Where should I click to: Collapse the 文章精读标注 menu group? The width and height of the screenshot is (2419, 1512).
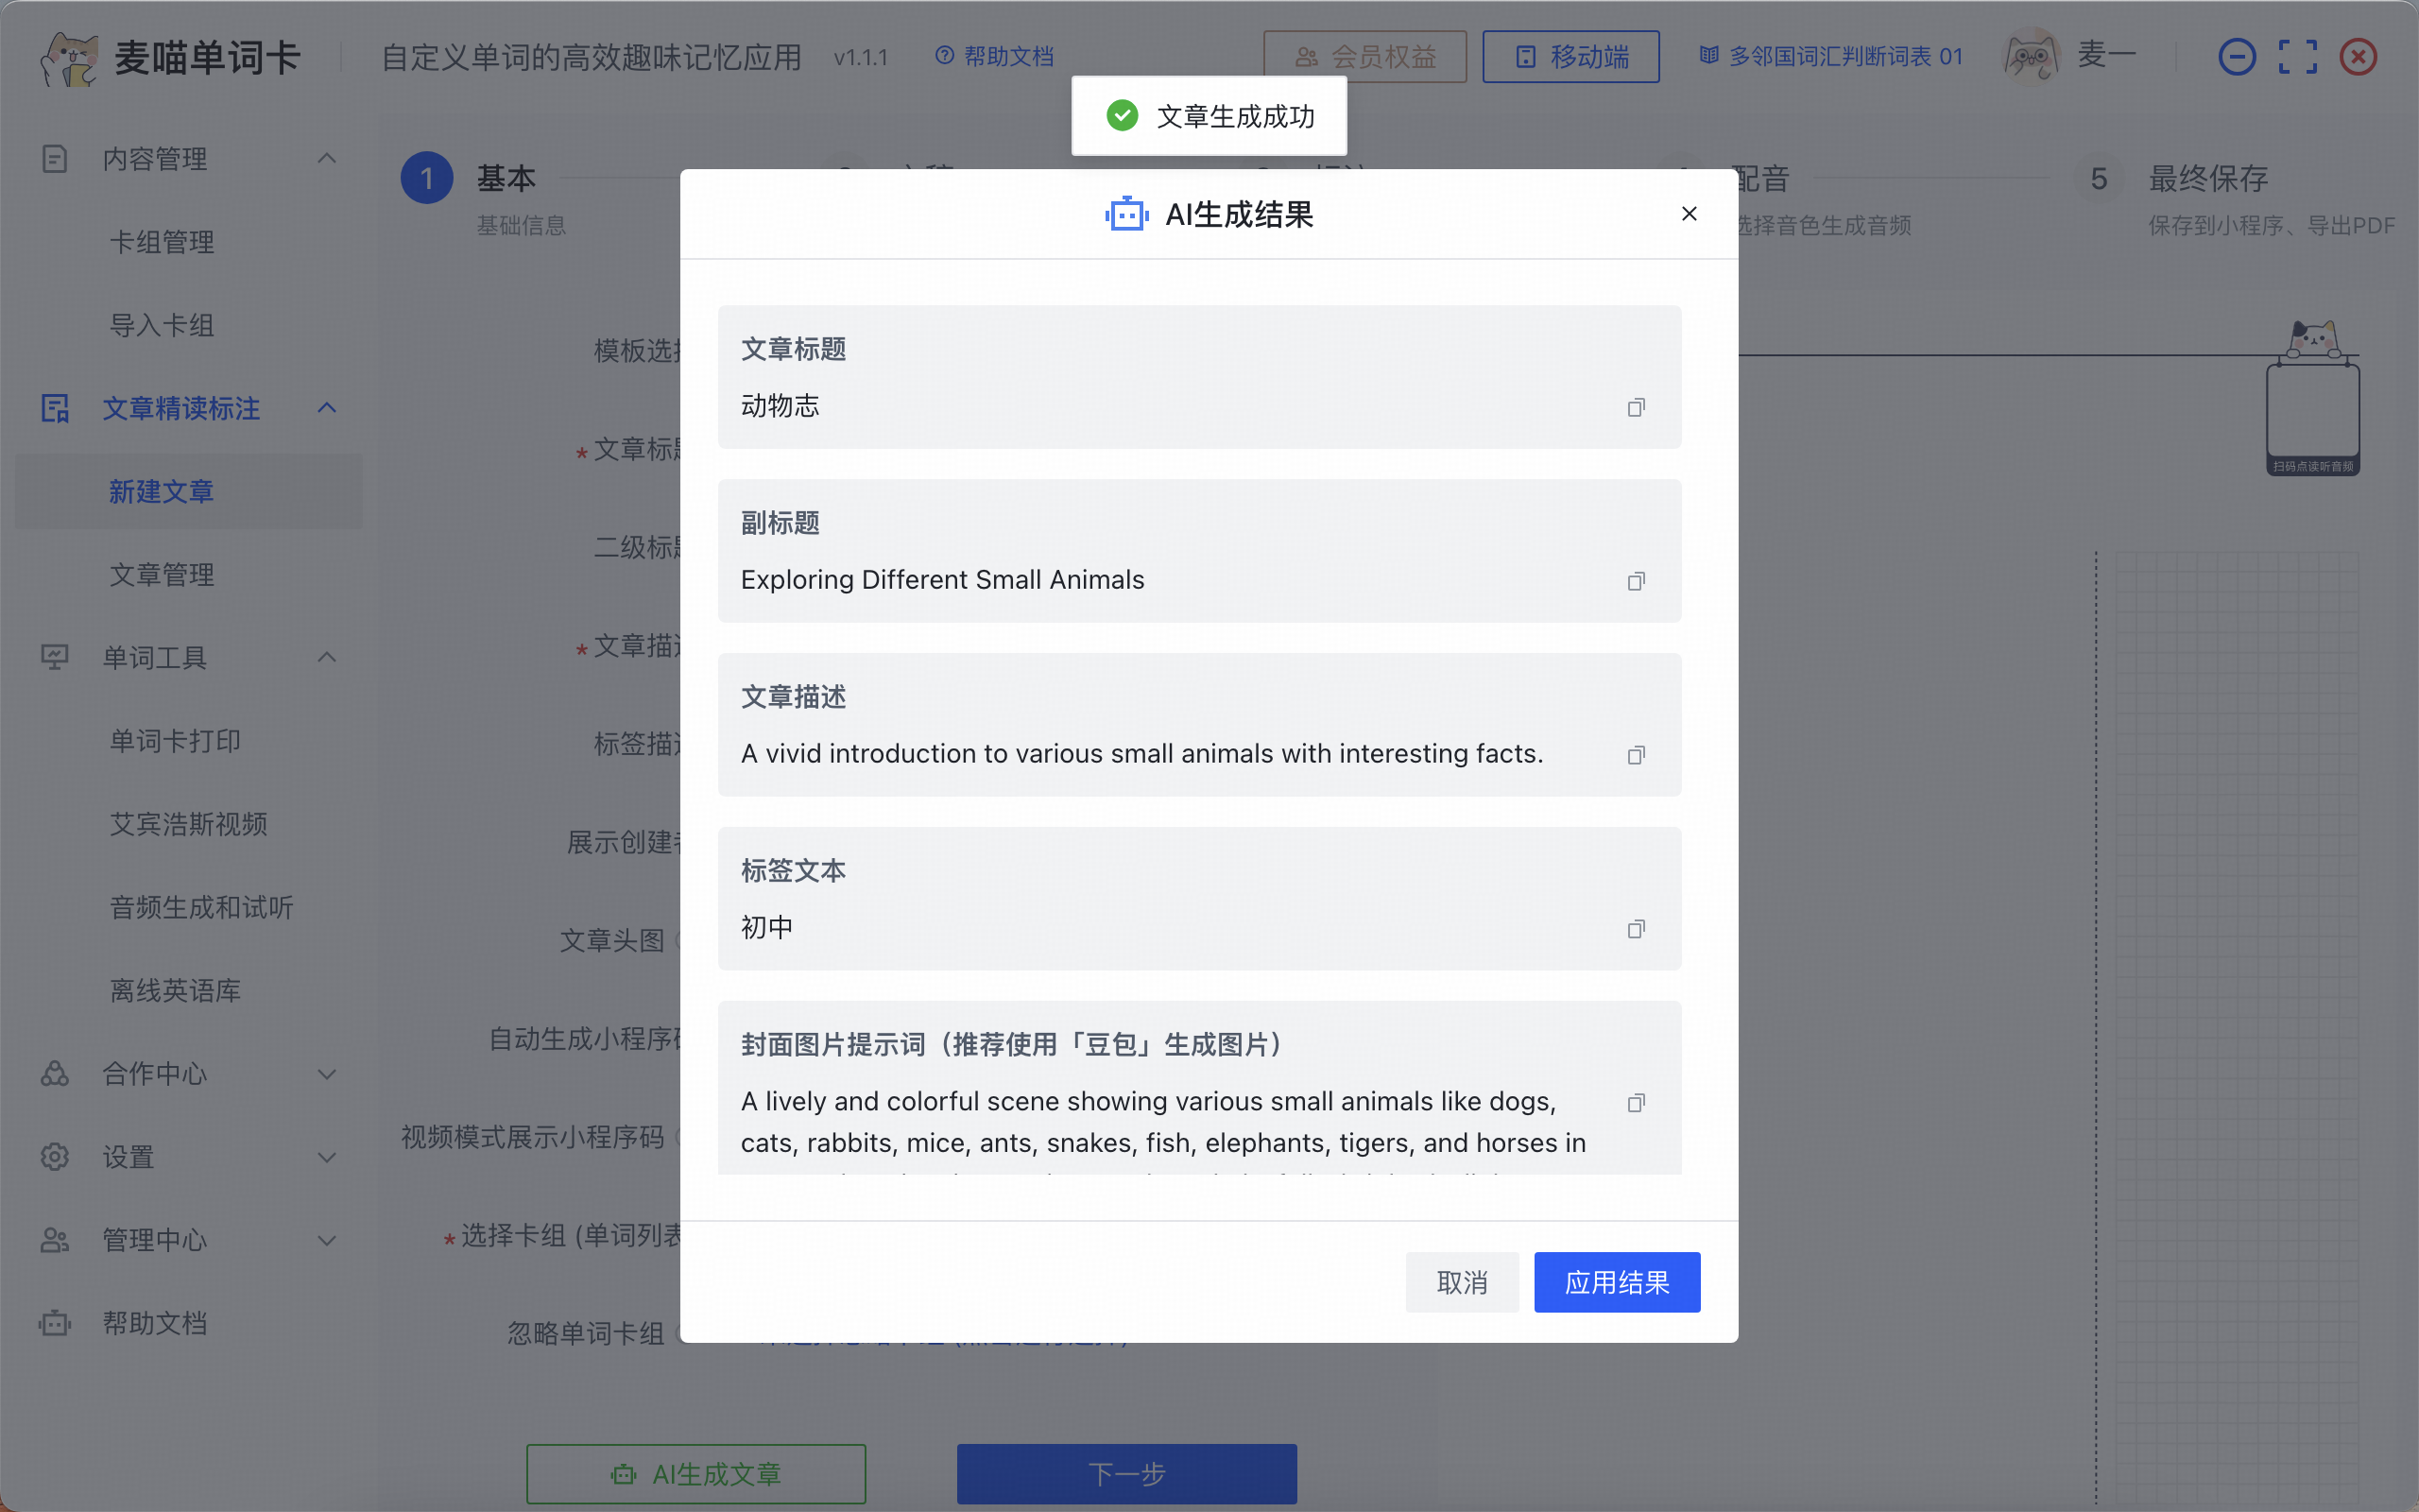pyautogui.click(x=326, y=408)
